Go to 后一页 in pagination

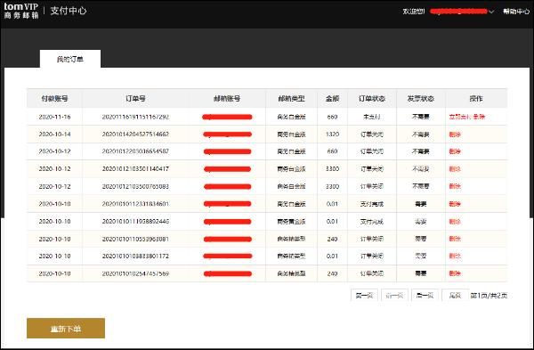pos(425,295)
